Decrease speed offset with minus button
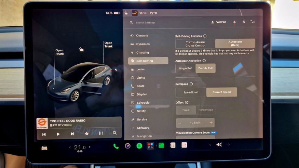 [x=180, y=123]
